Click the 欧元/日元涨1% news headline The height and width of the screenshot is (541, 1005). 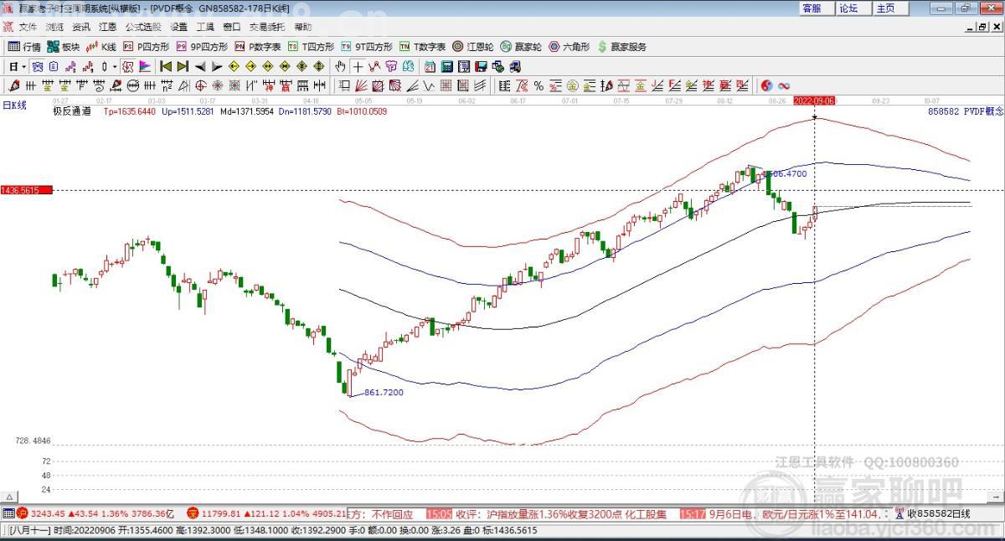point(796,513)
